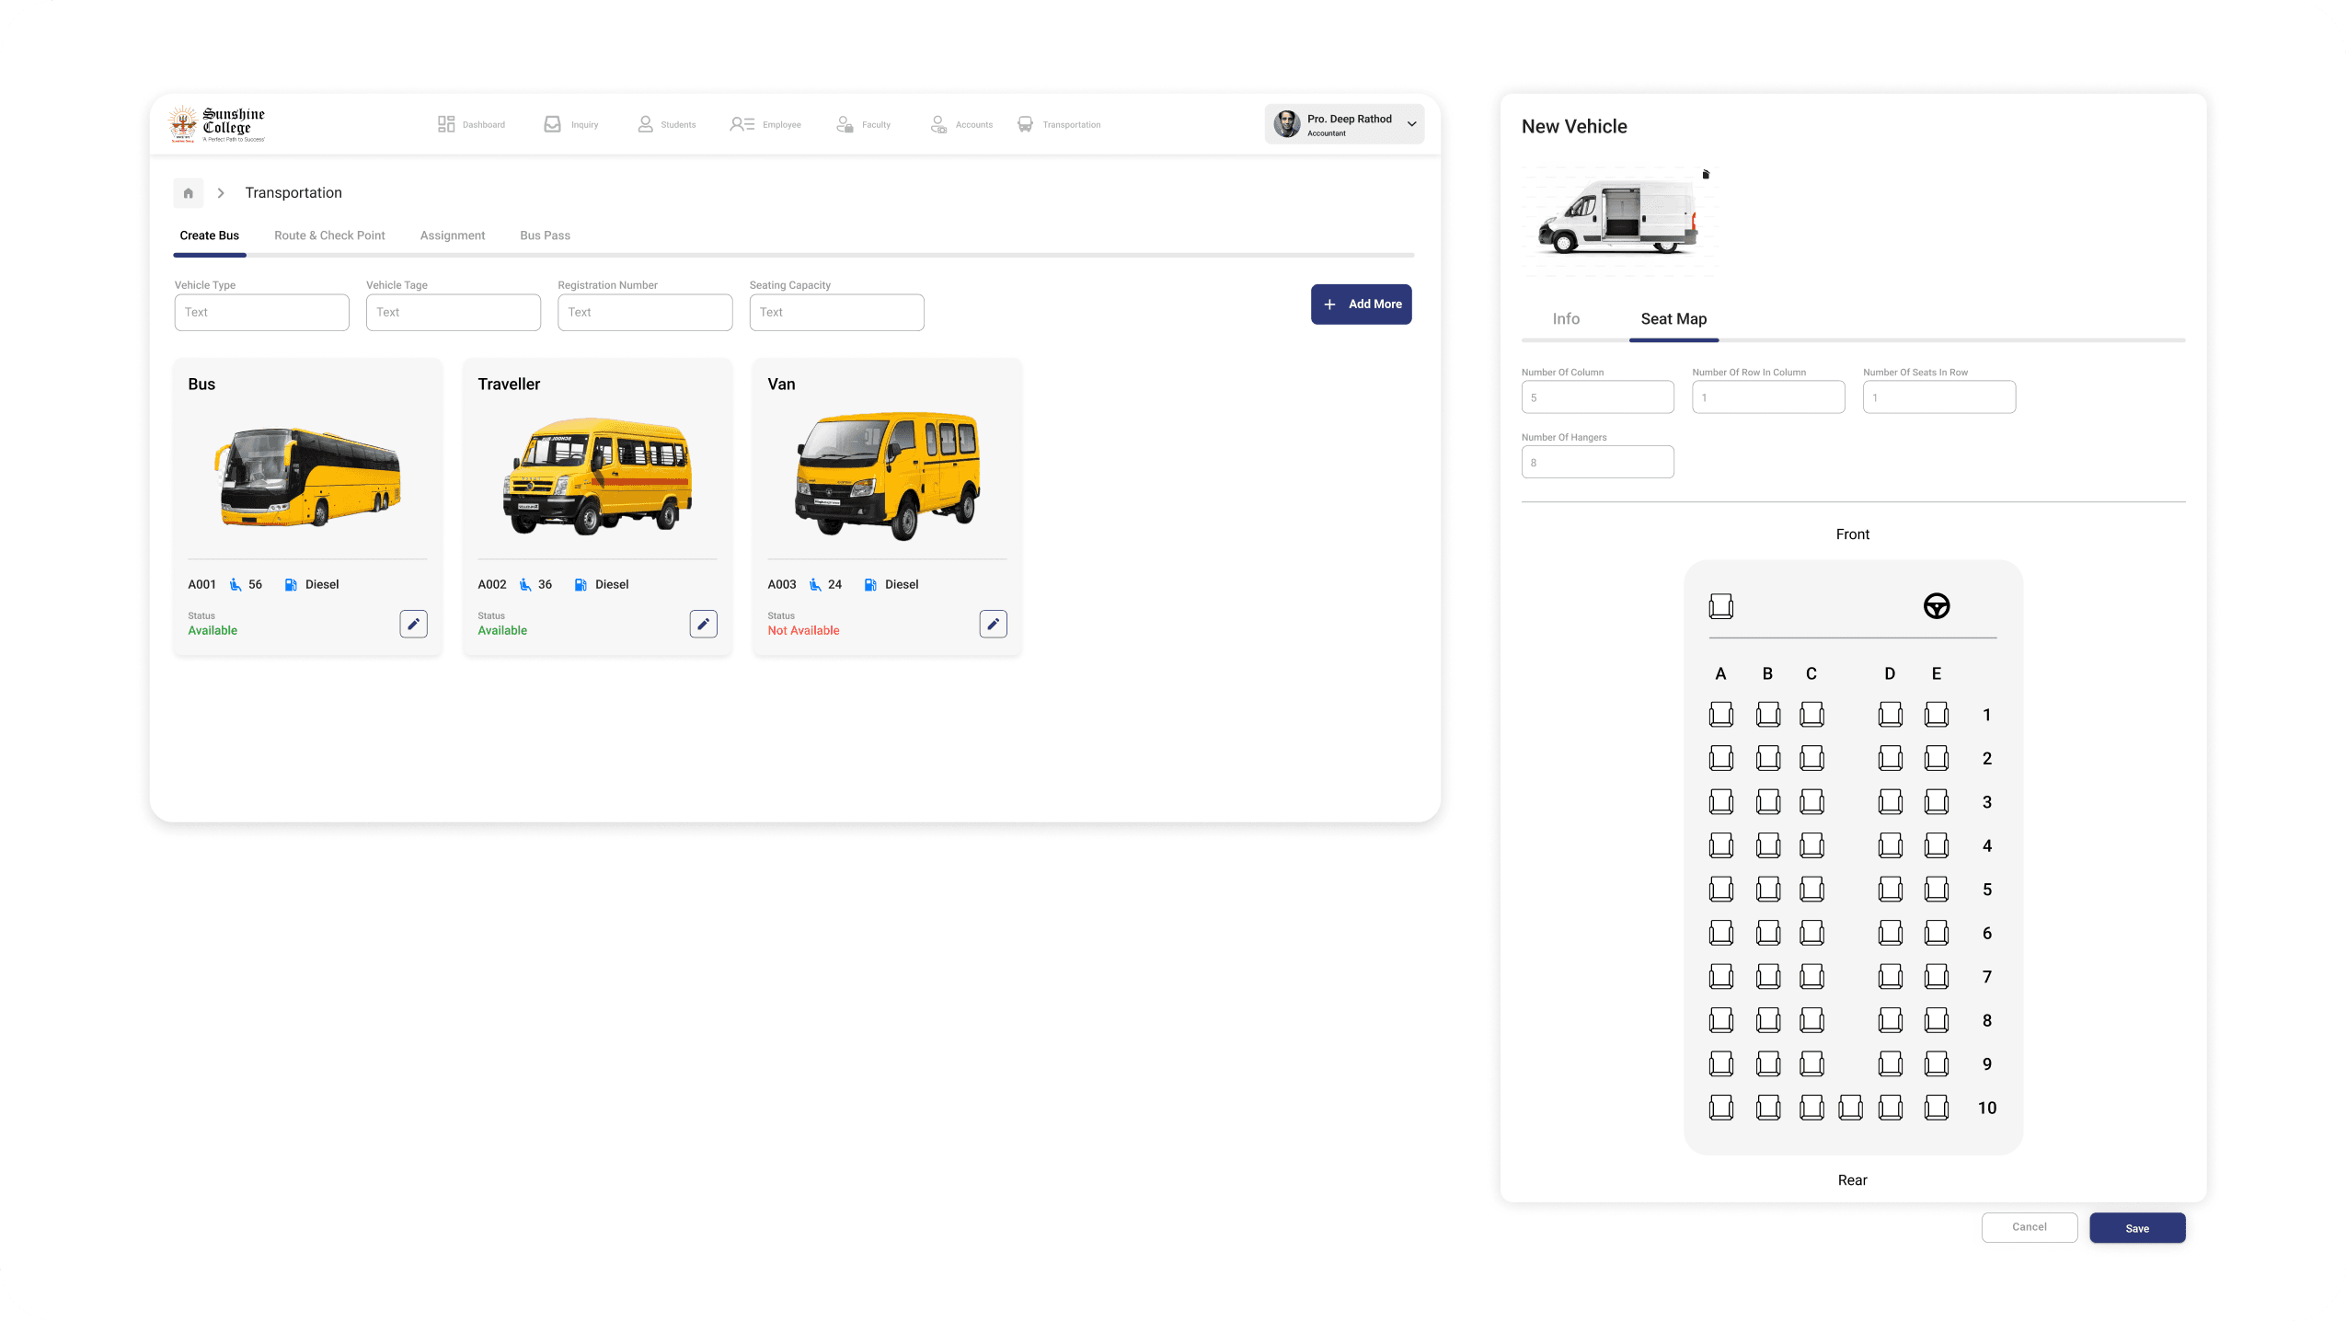Click the edit pencil on Bus card
The height and width of the screenshot is (1321, 2346).
pyautogui.click(x=413, y=624)
